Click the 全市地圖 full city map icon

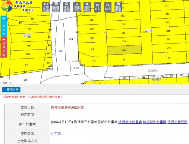click(46, 7)
